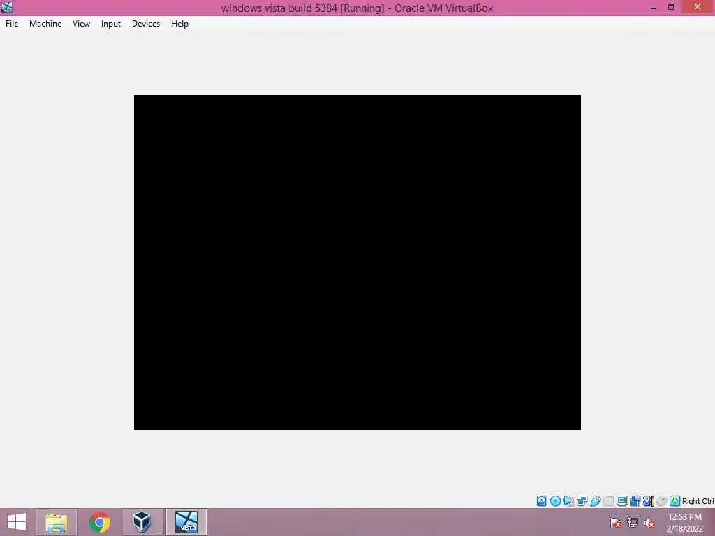This screenshot has height=536, width=715.
Task: Click the green keyboard capture arrow icon
Action: click(675, 501)
